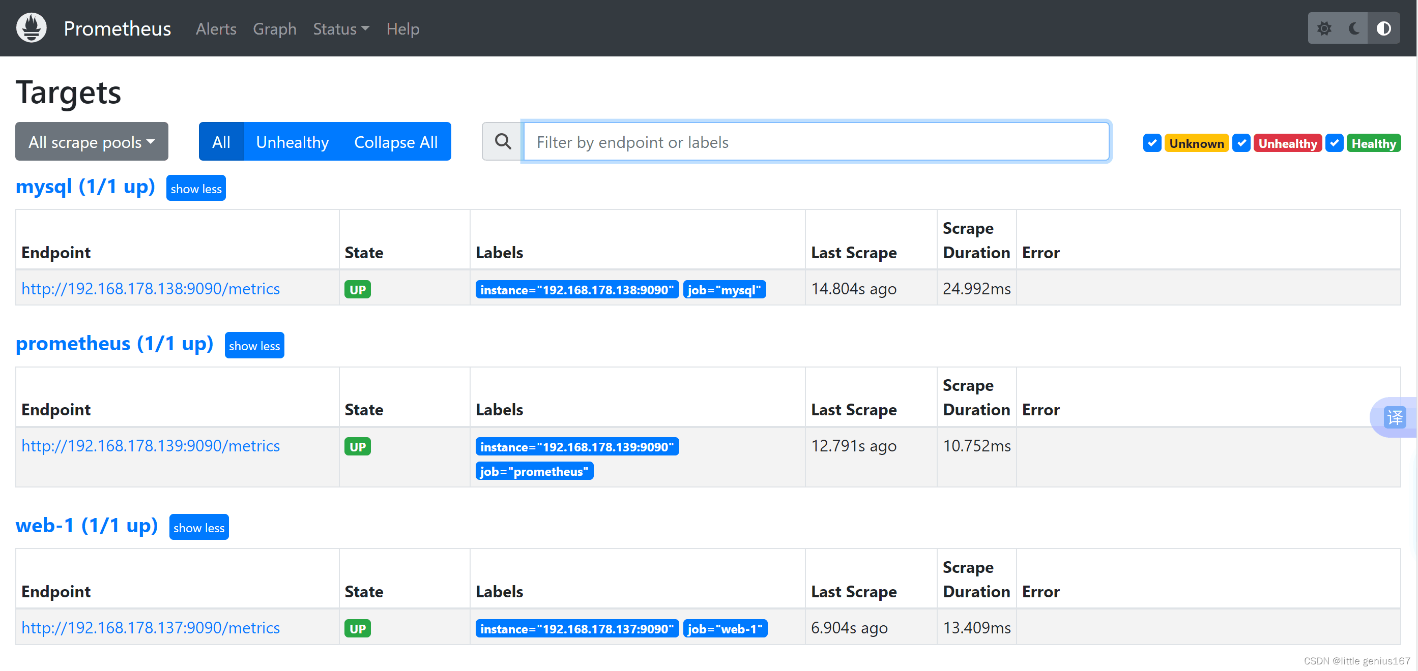This screenshot has width=1418, height=671.
Task: Toggle the Unknown state checkbox
Action: tap(1152, 143)
